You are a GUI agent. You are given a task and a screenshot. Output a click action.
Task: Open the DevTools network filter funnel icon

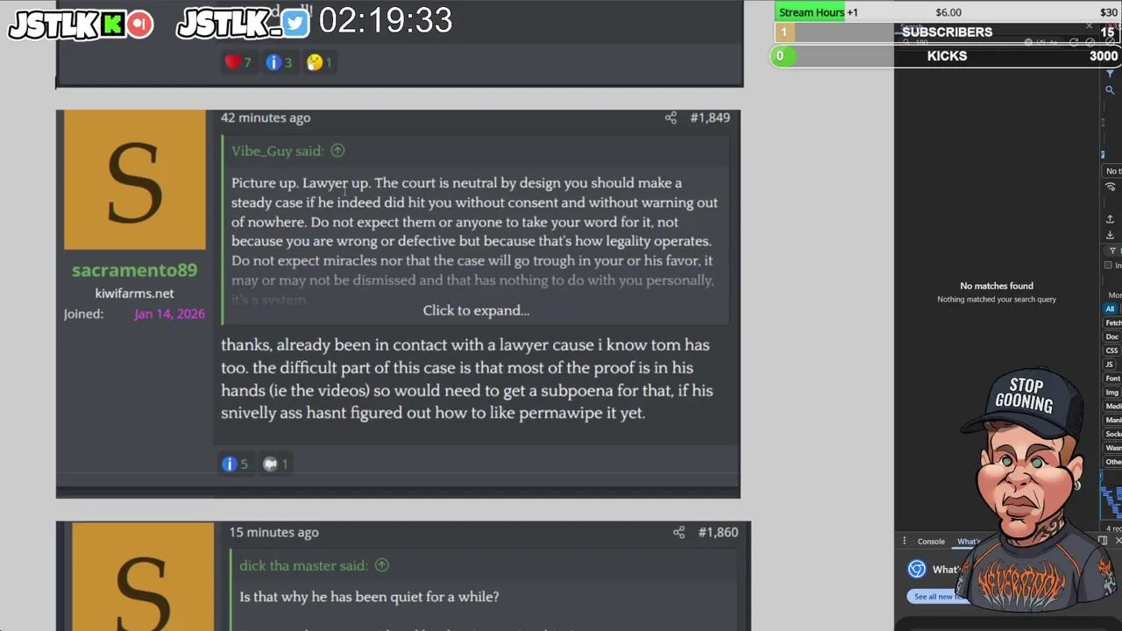tap(1110, 74)
